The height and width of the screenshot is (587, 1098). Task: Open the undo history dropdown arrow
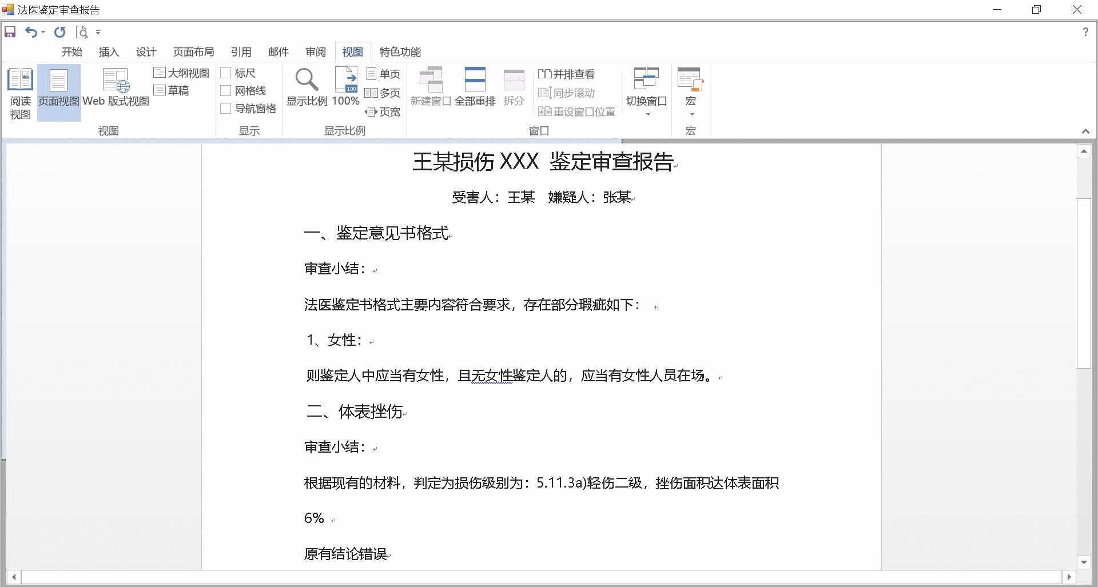point(43,33)
